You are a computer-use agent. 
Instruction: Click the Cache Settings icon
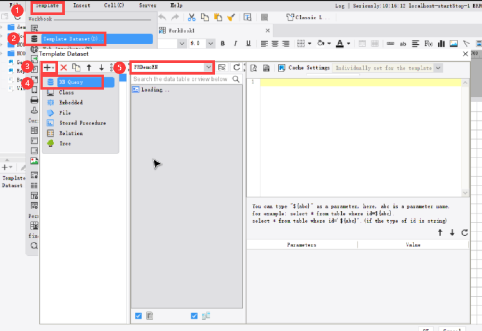281,68
